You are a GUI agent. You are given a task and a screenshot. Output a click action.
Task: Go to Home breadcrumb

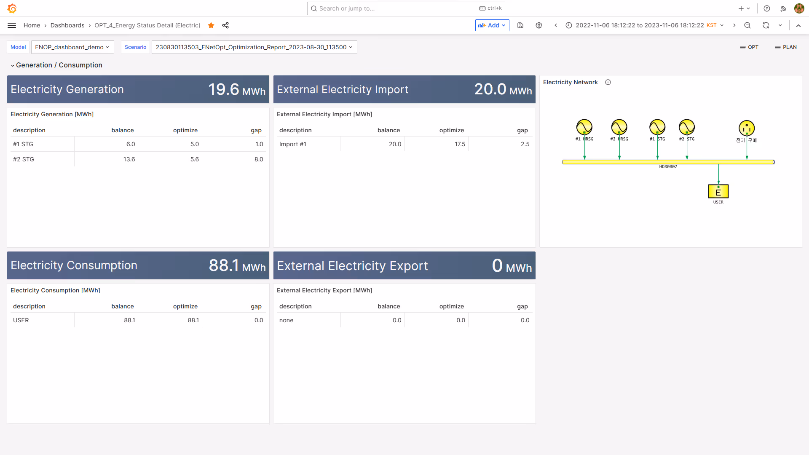click(x=32, y=25)
